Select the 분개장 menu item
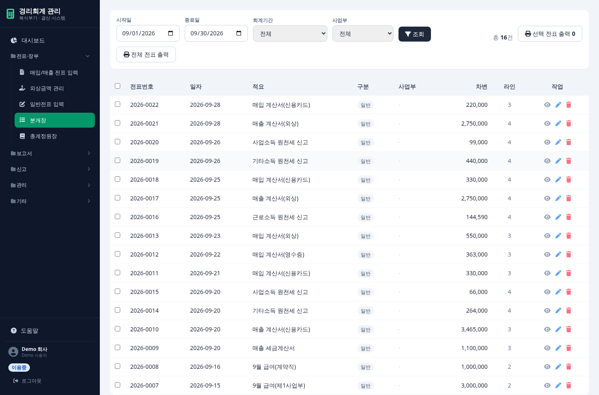Image resolution: width=599 pixels, height=395 pixels. pos(54,120)
